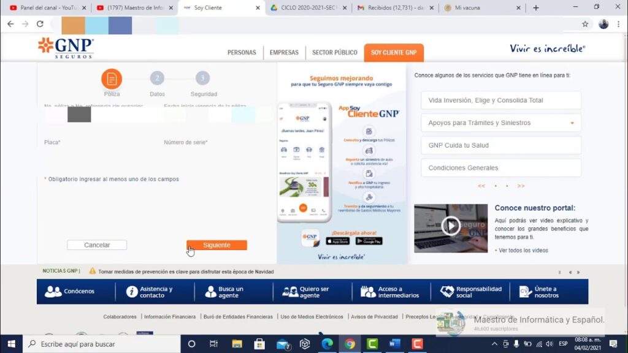Bookmark this page with the star icon
The image size is (628, 353).
tap(585, 24)
